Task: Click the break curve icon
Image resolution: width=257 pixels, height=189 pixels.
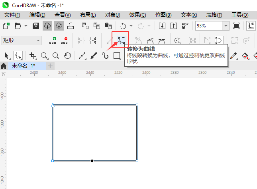Action: coord(93,40)
